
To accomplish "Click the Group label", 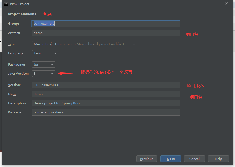I will coord(13,24).
